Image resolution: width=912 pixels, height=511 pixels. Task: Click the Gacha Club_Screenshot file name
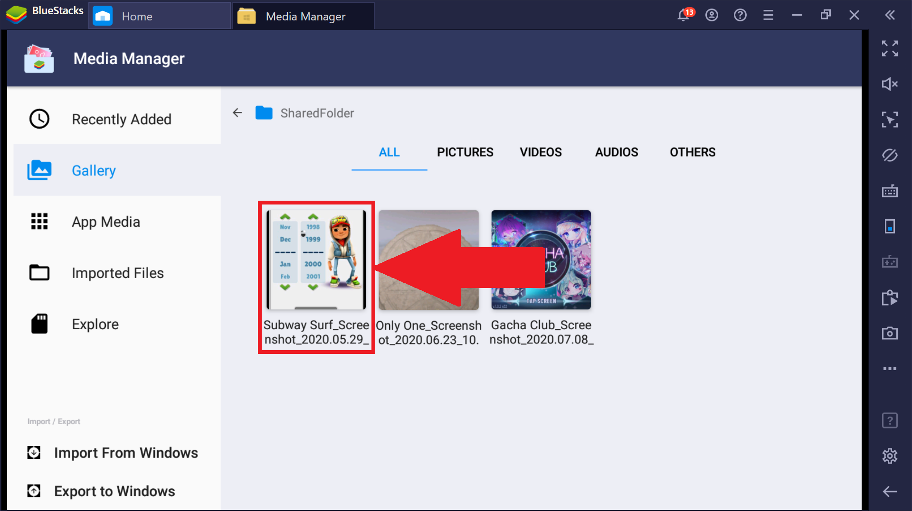point(541,332)
